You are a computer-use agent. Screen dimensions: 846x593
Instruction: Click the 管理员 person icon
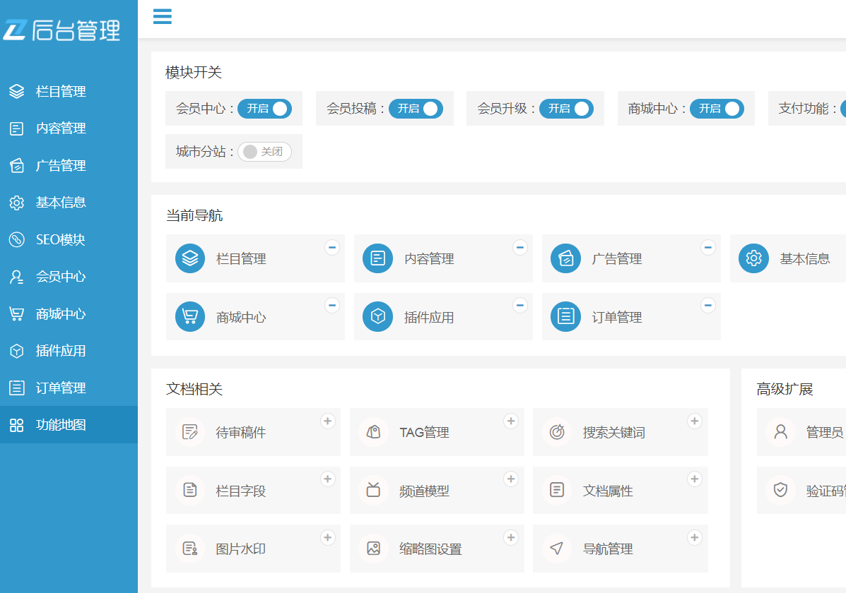781,432
